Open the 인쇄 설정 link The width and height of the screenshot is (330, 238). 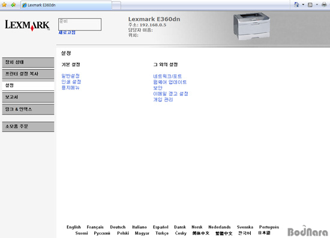pos(71,82)
